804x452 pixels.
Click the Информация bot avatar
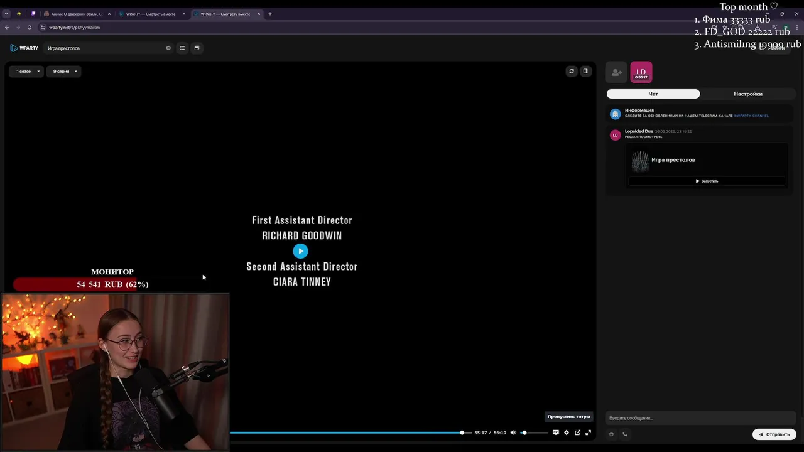(x=616, y=114)
